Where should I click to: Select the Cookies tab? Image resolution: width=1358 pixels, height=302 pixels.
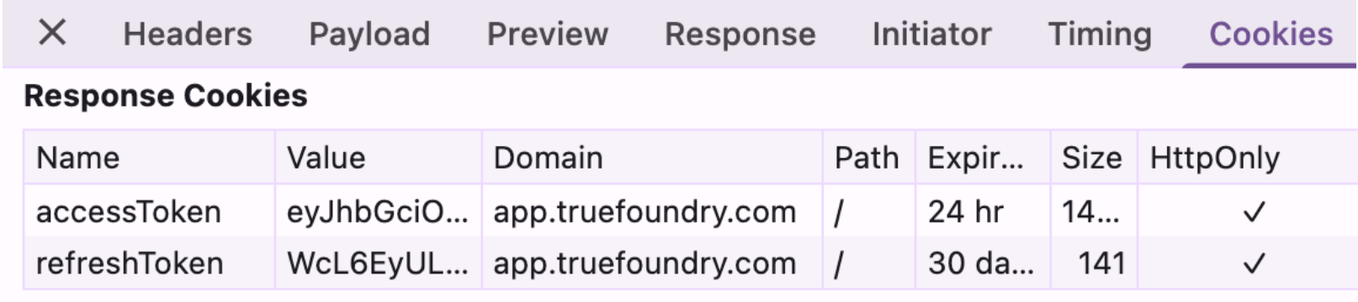point(1270,34)
